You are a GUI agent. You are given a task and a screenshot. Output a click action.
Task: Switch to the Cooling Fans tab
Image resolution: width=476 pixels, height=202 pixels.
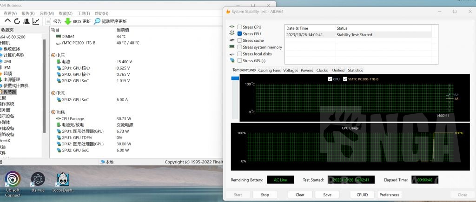[x=270, y=70]
